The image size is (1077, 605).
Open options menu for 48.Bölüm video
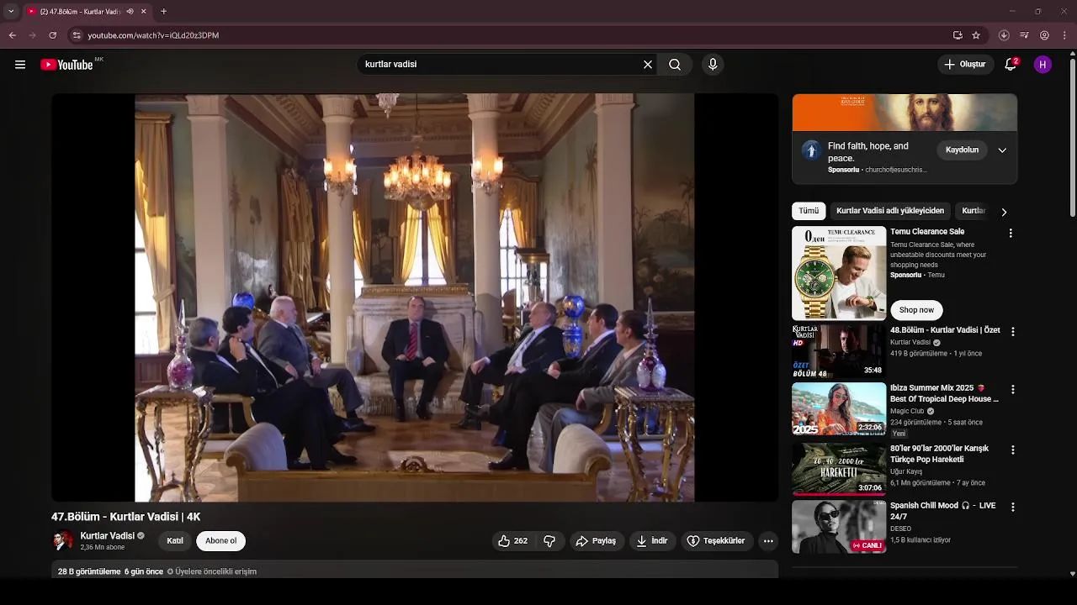coord(1012,332)
